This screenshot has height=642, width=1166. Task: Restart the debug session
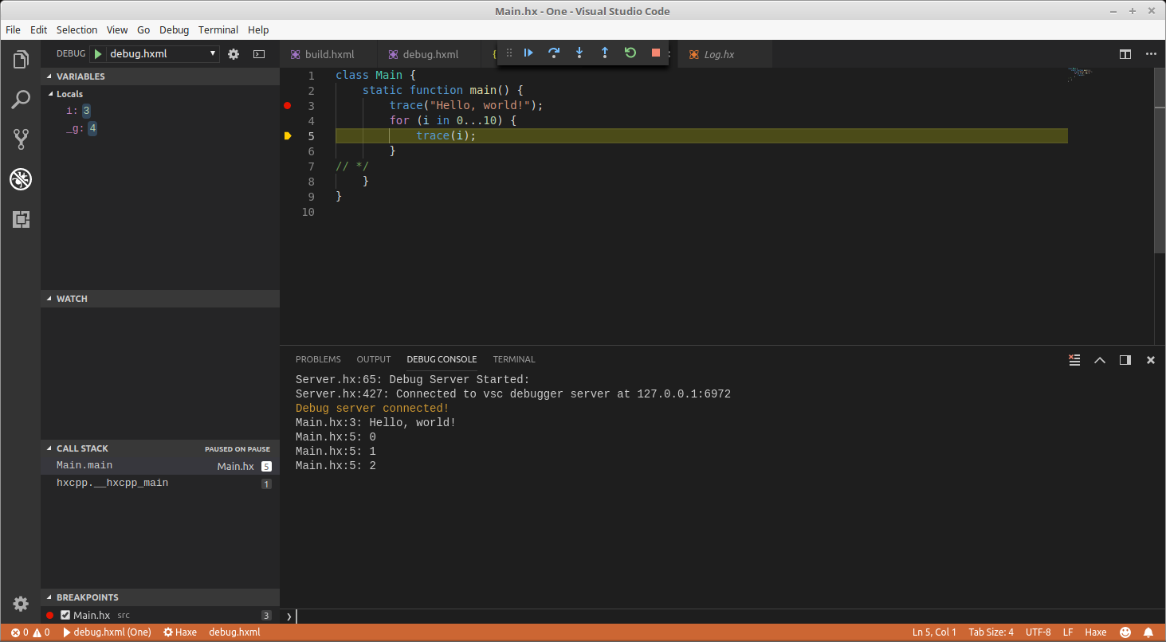coord(630,53)
